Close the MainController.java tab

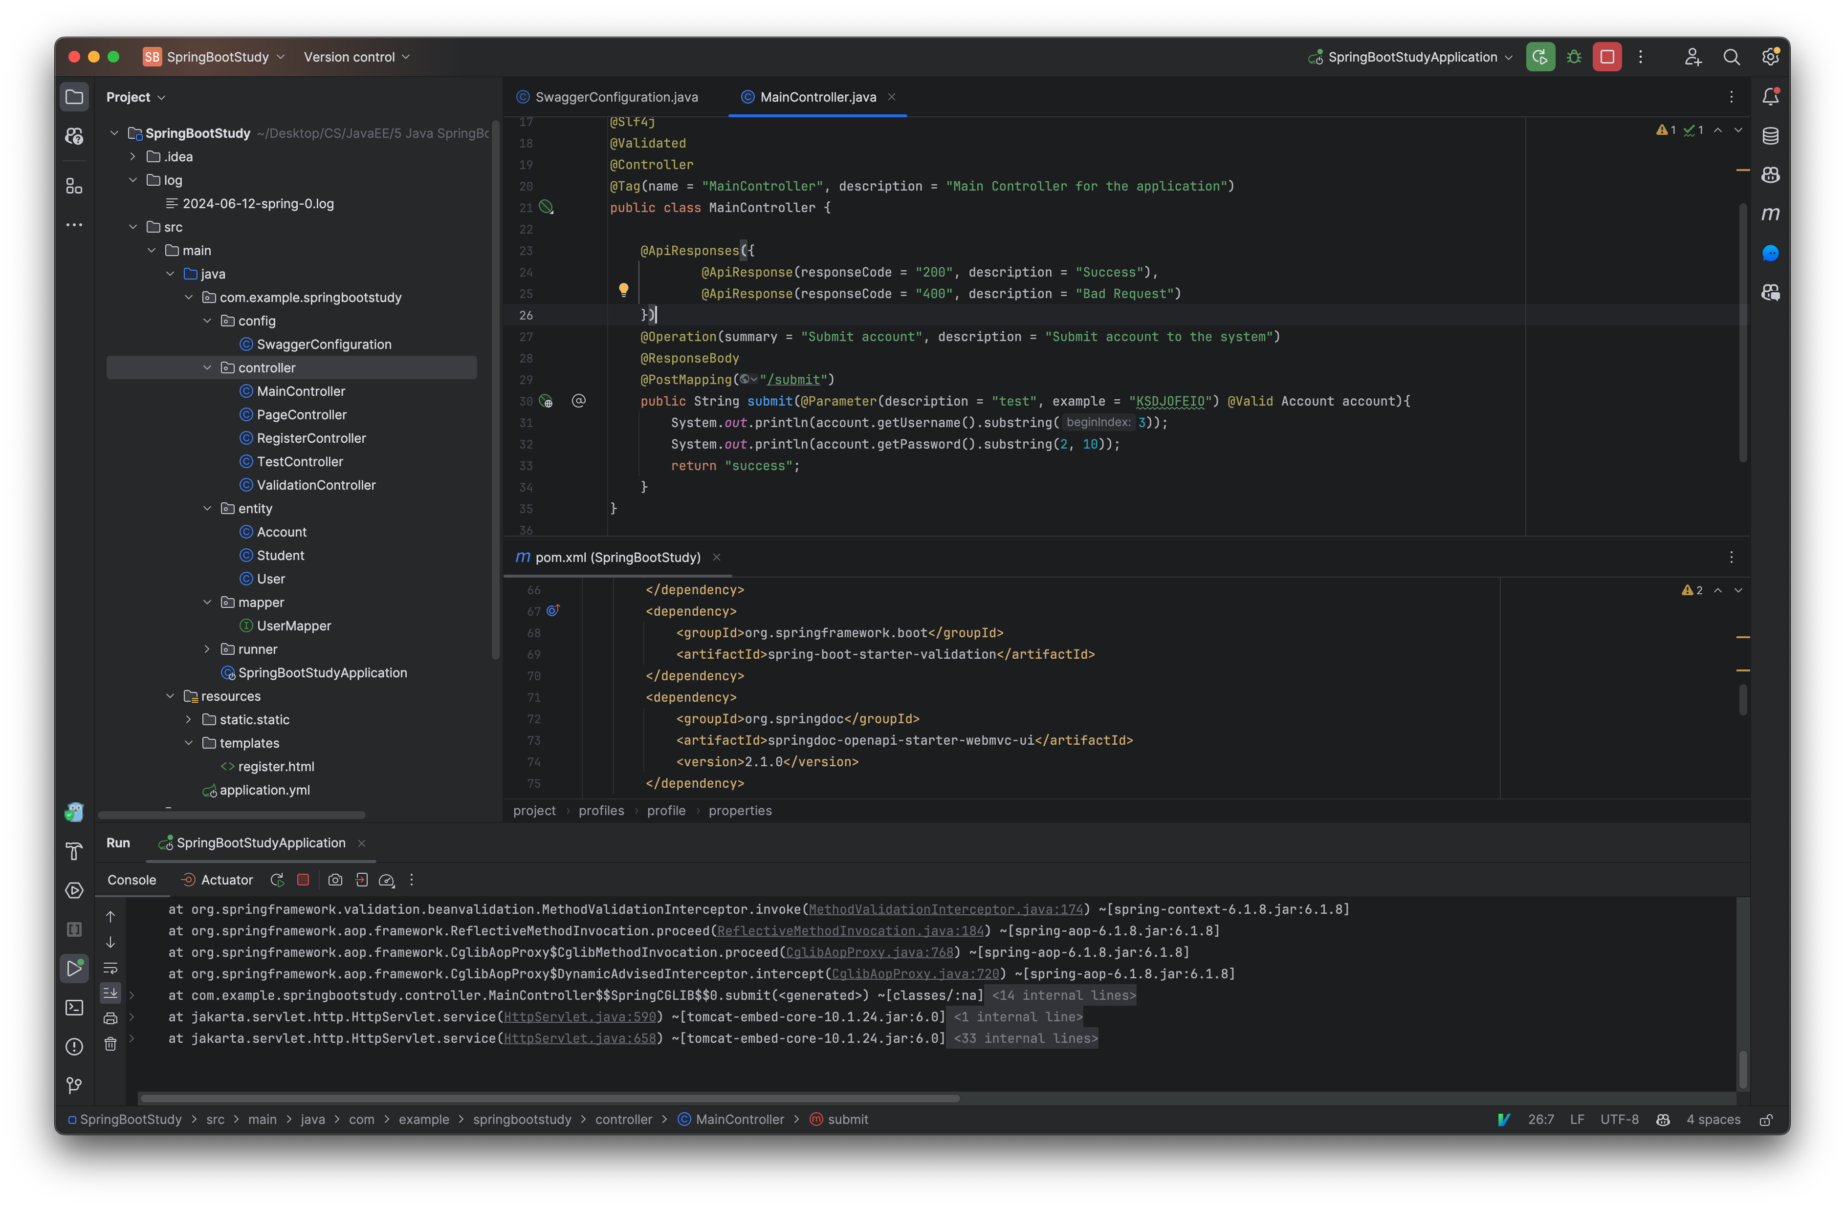[x=892, y=97]
